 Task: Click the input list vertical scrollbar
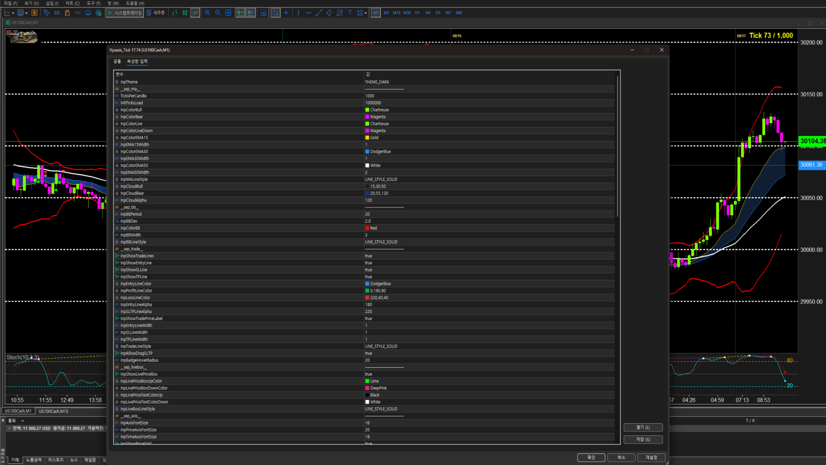[x=618, y=146]
